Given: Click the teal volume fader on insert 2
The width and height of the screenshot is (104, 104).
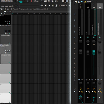Looking at the screenshot, I should [94, 52].
